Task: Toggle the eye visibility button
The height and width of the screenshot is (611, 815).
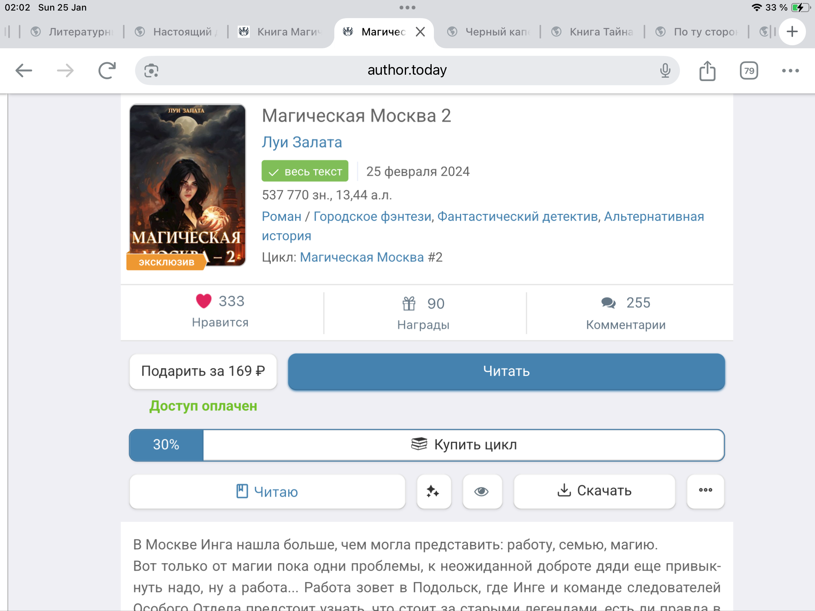Action: pos(482,491)
